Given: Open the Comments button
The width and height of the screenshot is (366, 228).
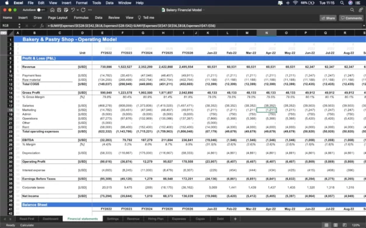Looking at the screenshot, I should [351, 18].
